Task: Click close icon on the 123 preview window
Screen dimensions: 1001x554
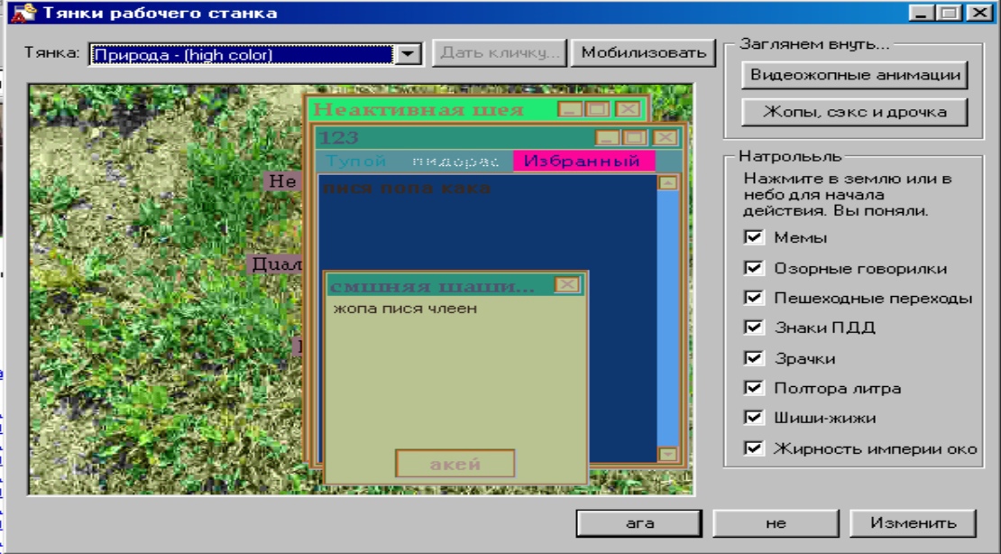Action: (666, 137)
